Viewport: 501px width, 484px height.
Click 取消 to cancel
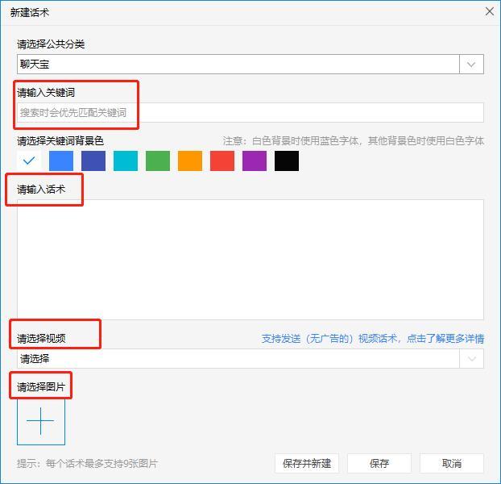pos(452,463)
